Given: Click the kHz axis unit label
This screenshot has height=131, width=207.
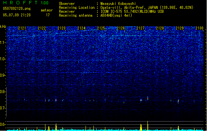Looking at the screenshot, I should tap(3, 27).
